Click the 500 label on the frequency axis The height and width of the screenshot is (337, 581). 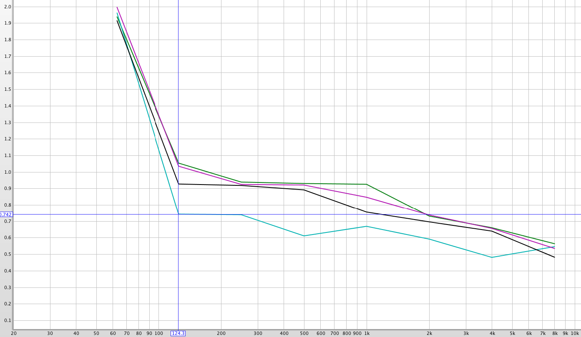(304, 333)
